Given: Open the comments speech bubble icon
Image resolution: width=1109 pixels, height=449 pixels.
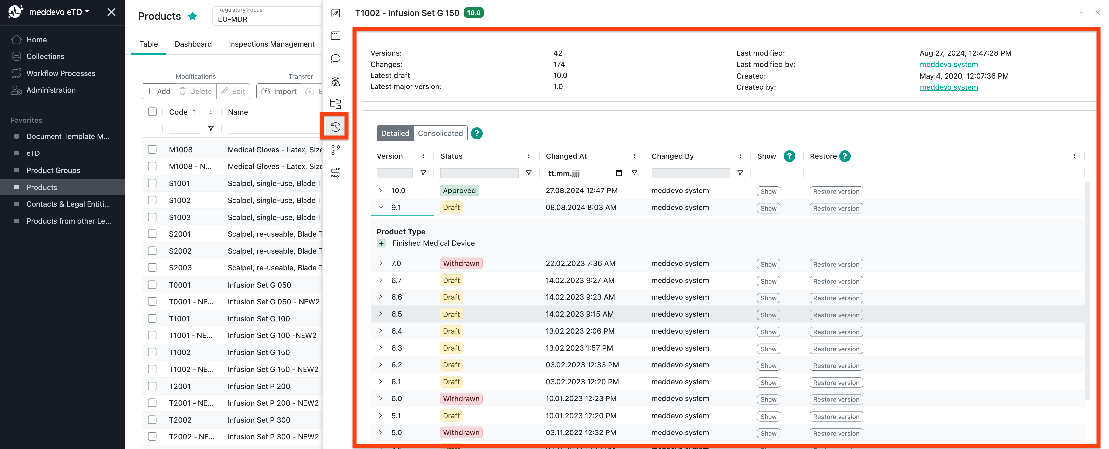Looking at the screenshot, I should [335, 58].
